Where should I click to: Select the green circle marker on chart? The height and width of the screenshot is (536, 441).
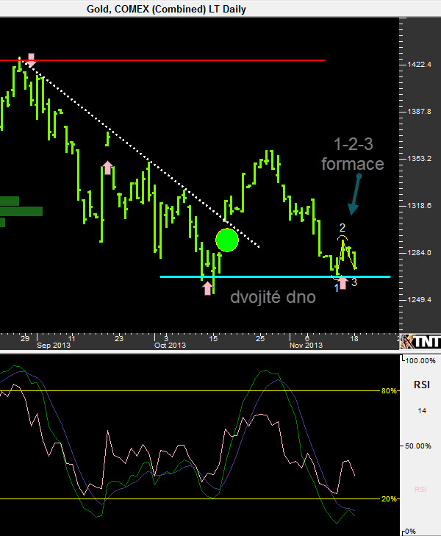coord(227,240)
